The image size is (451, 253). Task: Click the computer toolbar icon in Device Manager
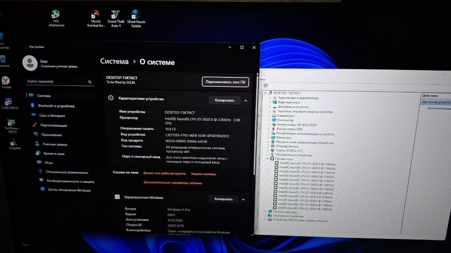pos(266,86)
